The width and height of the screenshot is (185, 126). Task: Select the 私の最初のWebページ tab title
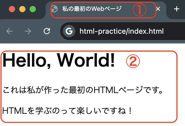click(92, 9)
